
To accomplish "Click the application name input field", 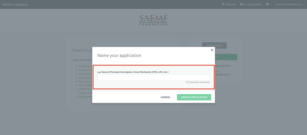I will click(153, 77).
